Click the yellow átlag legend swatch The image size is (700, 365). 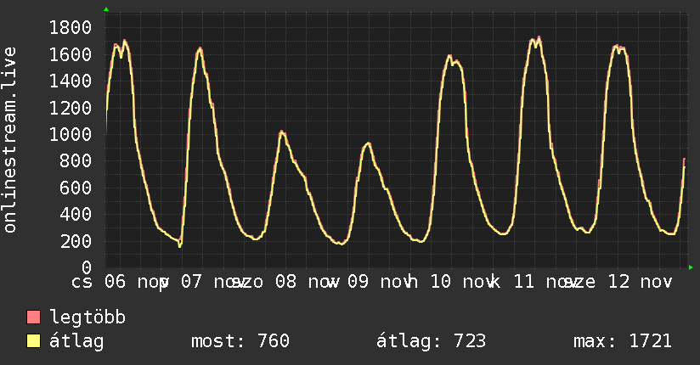coord(33,341)
